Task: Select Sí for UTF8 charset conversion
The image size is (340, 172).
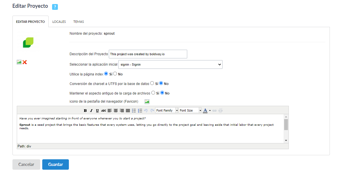Action: click(x=152, y=83)
